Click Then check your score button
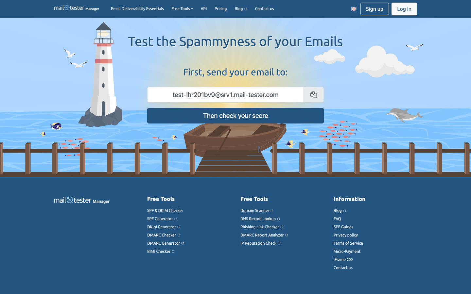 (235, 116)
